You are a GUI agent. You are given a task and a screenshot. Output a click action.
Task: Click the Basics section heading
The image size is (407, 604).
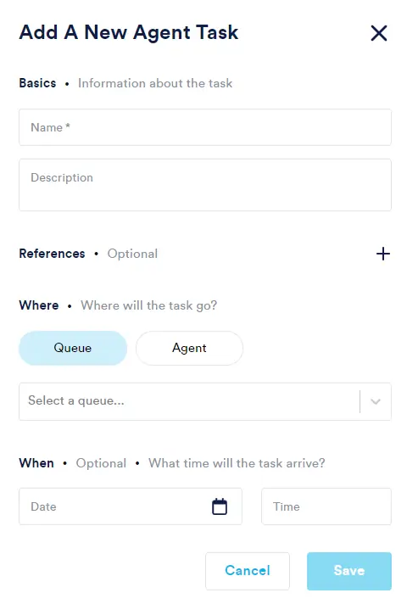(38, 83)
